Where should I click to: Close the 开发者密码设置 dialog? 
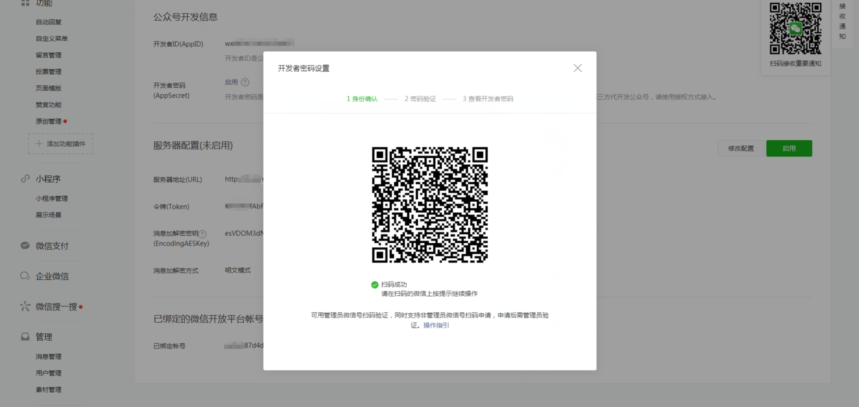(577, 68)
